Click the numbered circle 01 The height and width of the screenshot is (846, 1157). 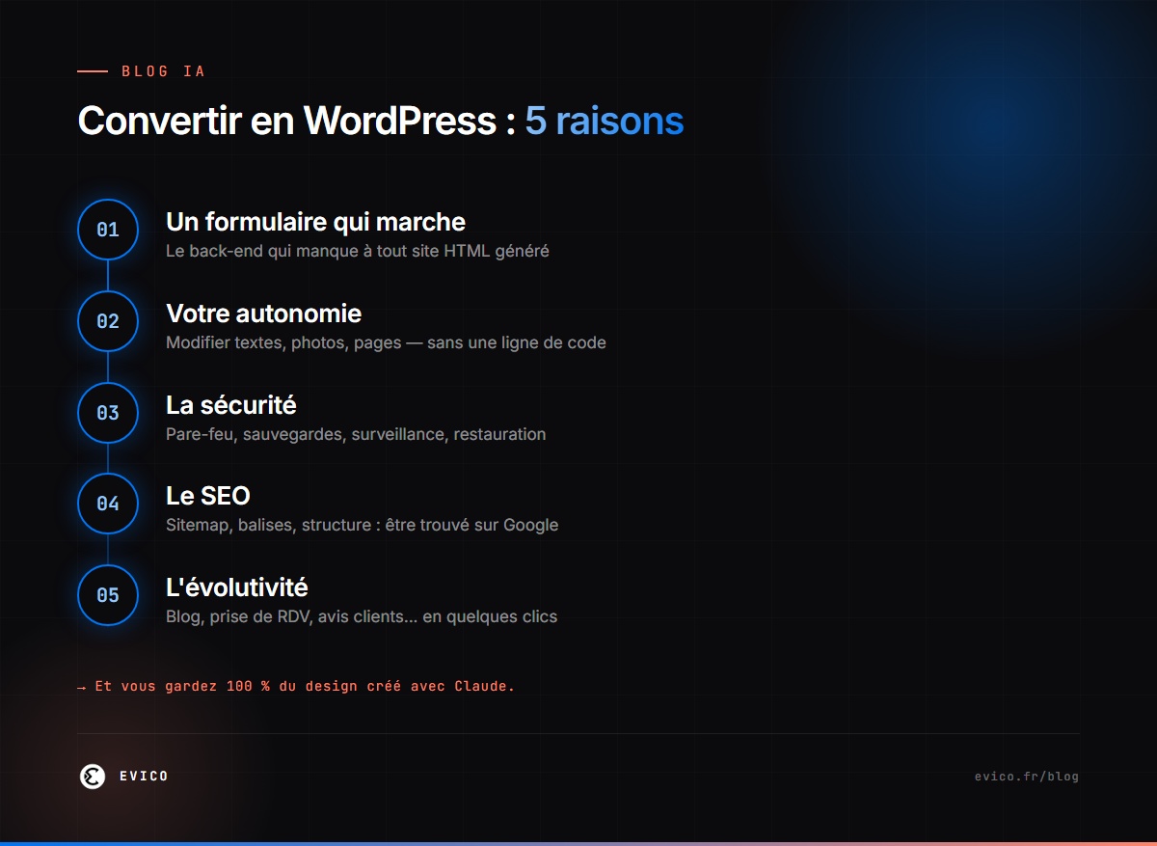pos(108,230)
